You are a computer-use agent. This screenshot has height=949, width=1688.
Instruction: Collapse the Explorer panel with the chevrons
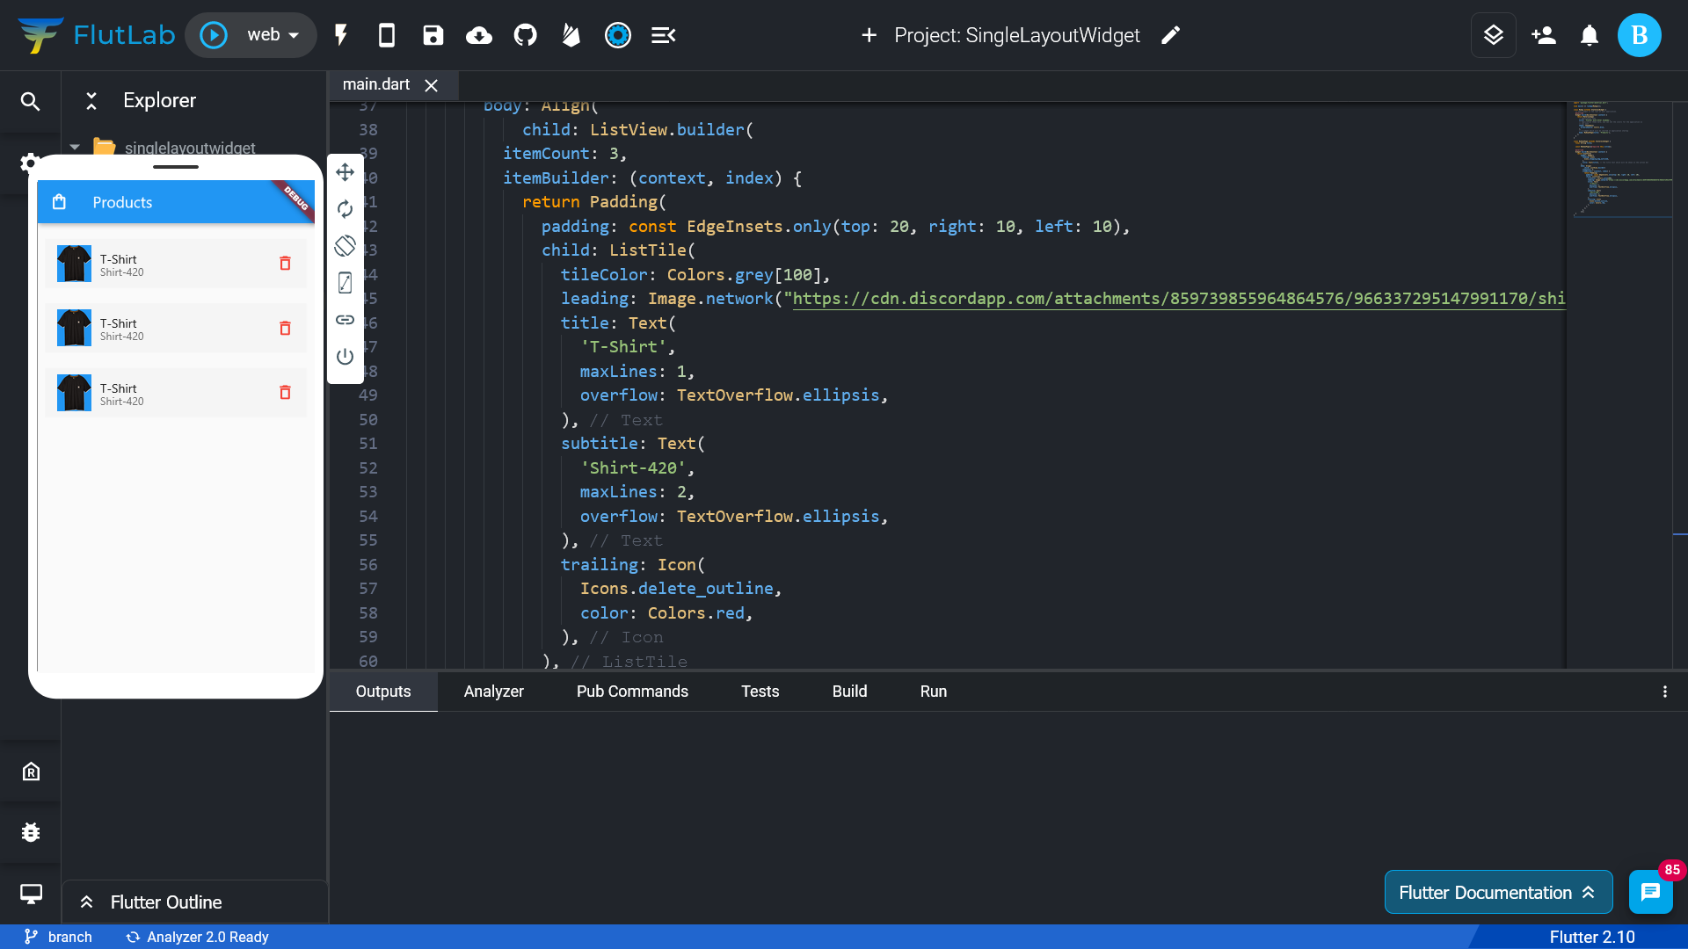click(91, 101)
